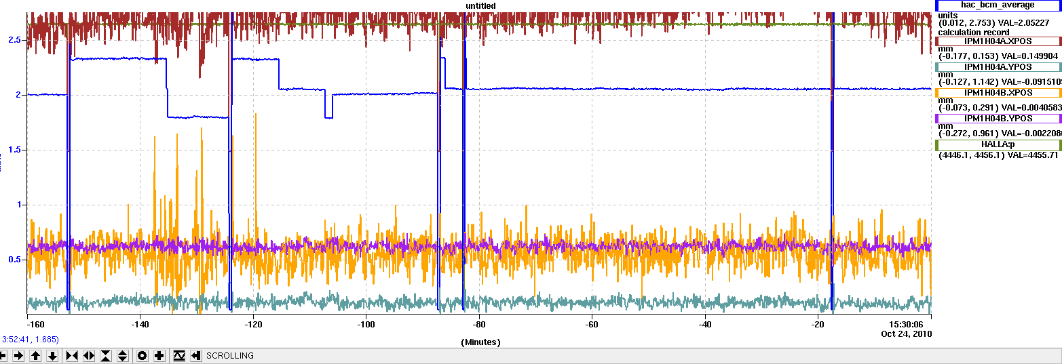The height and width of the screenshot is (364, 1062).
Task: Click the SCROLLING status label
Action: pyautogui.click(x=230, y=355)
